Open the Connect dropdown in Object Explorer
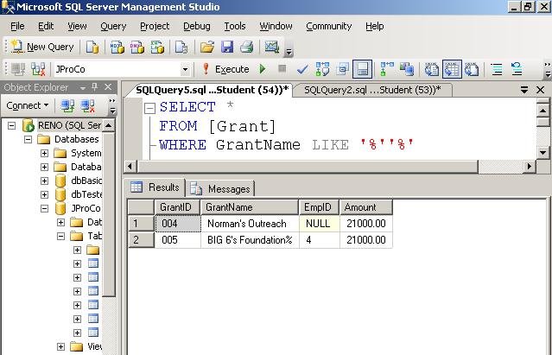 28,105
